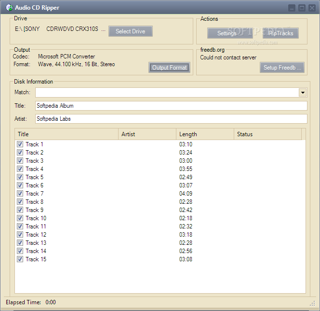Screen dimensions: 320x311
Task: Click the album Artist input field
Action: coord(171,119)
